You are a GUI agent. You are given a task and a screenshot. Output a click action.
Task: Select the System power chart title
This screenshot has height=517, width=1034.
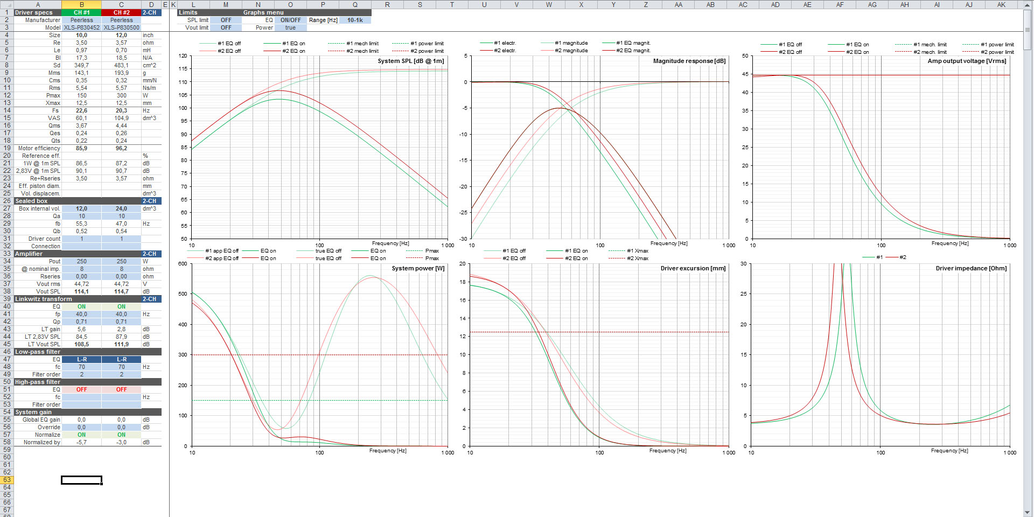tap(418, 268)
